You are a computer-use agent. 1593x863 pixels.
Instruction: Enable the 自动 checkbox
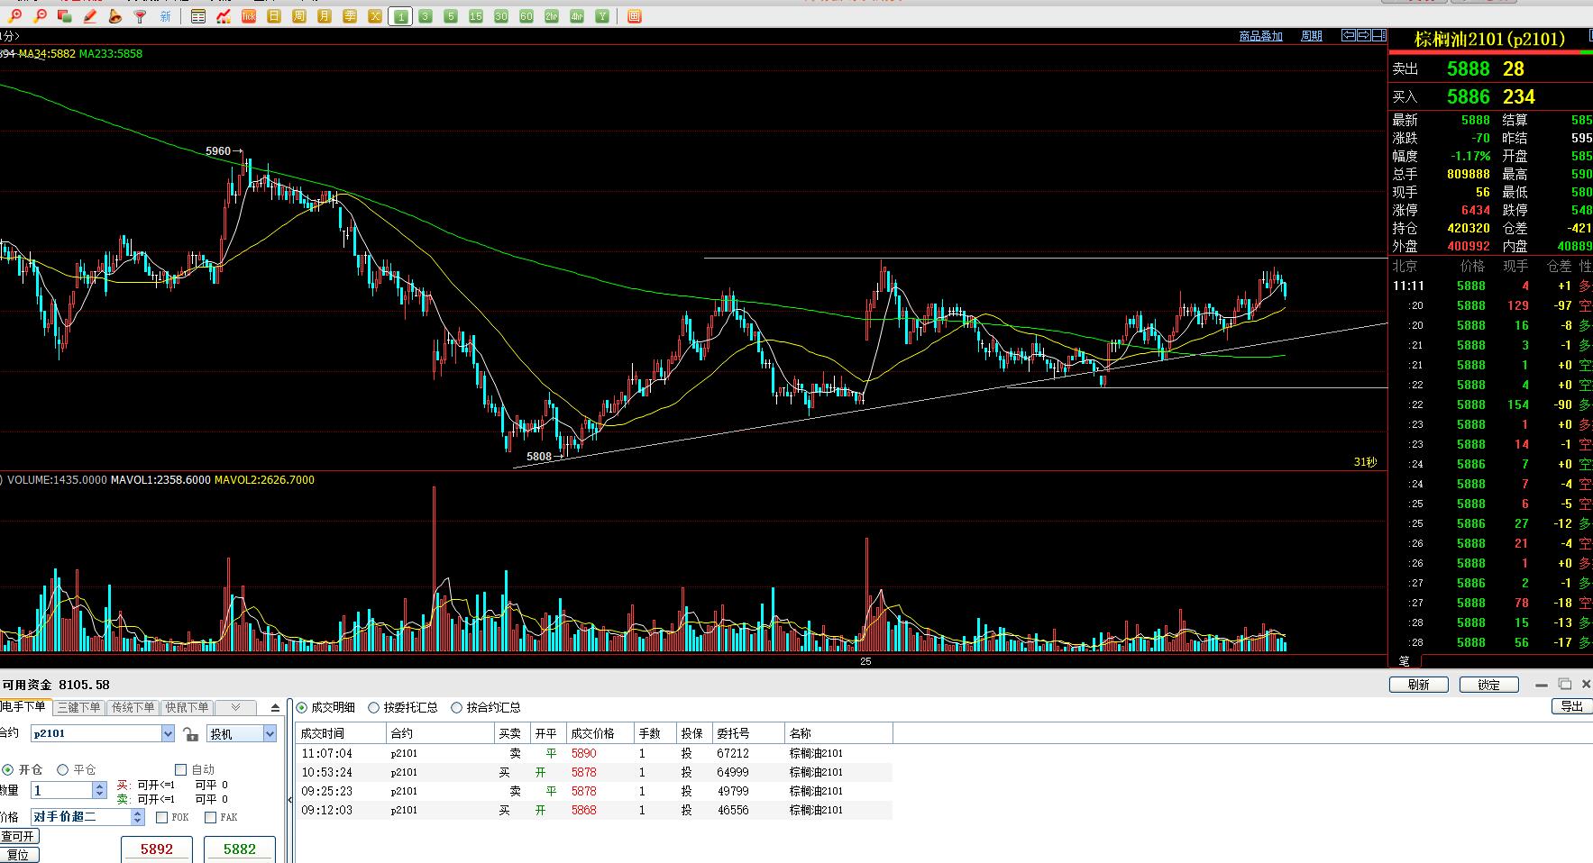[x=180, y=769]
